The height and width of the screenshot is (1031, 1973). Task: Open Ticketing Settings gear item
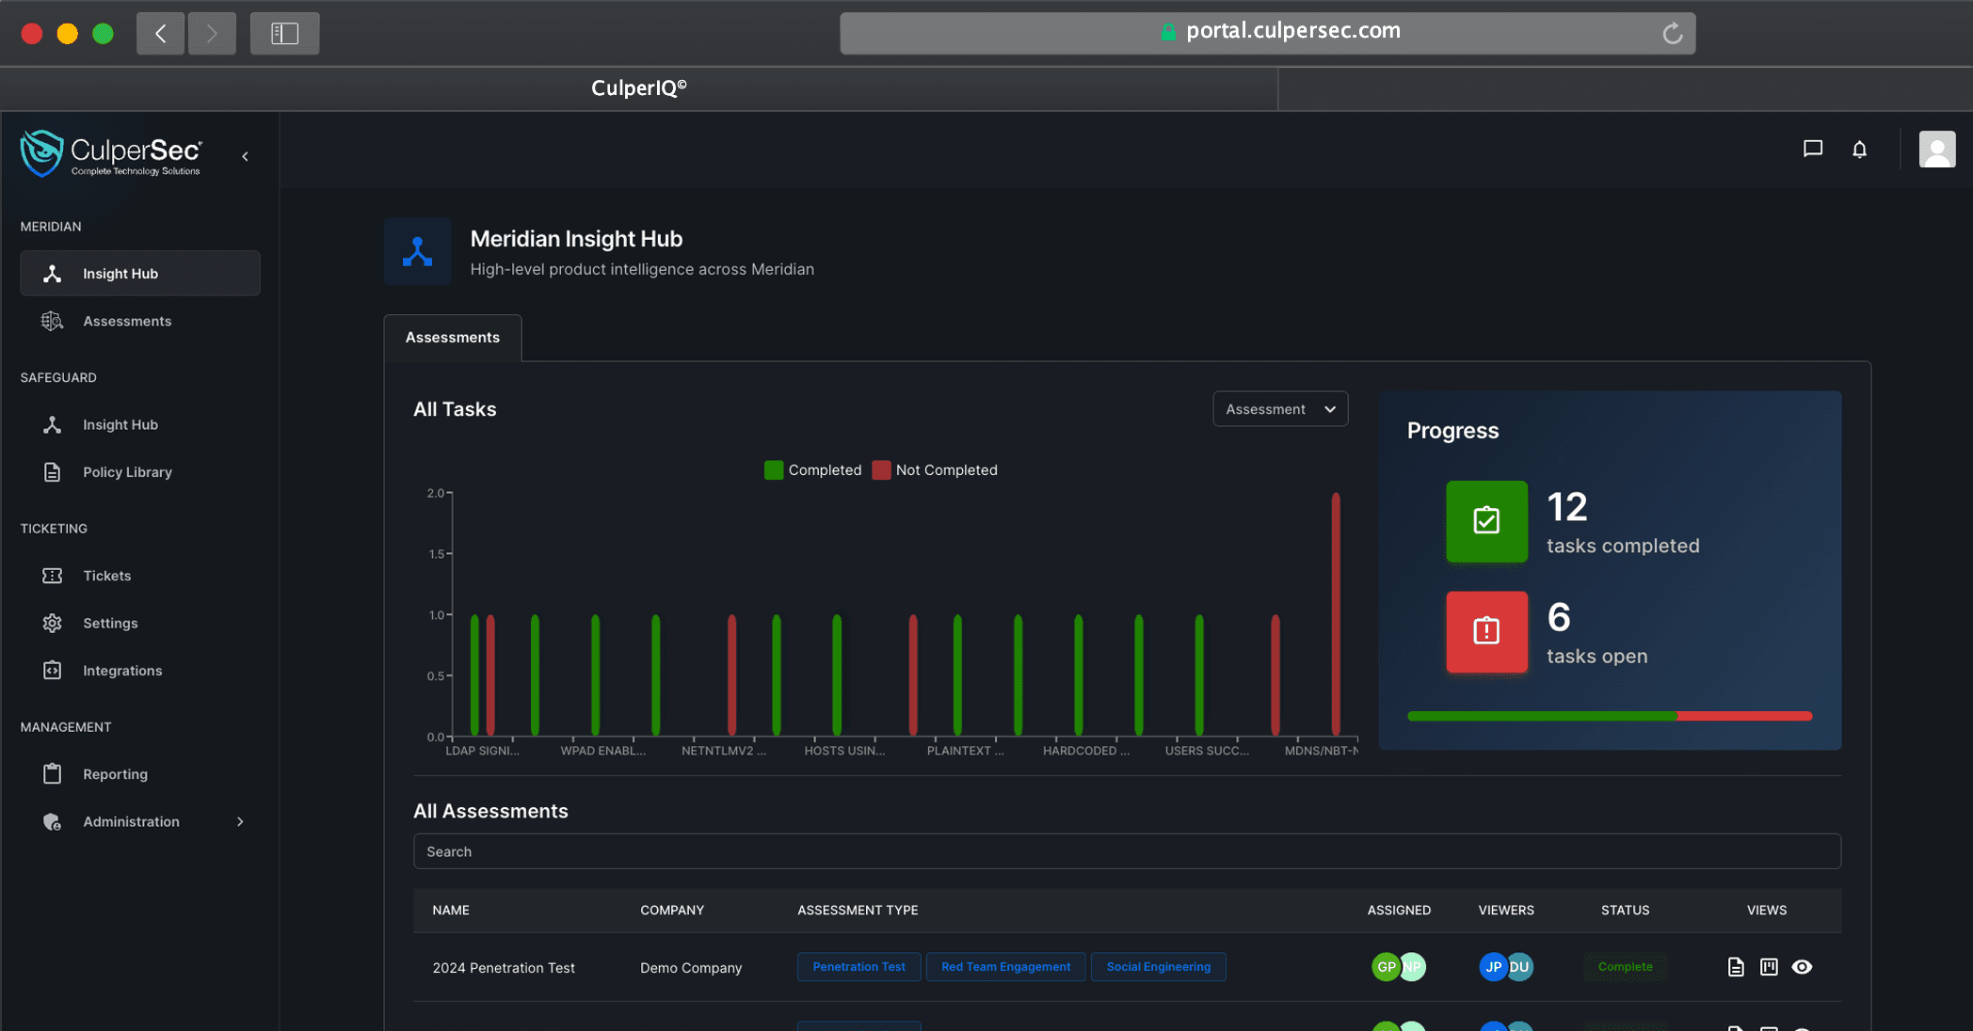tap(139, 623)
